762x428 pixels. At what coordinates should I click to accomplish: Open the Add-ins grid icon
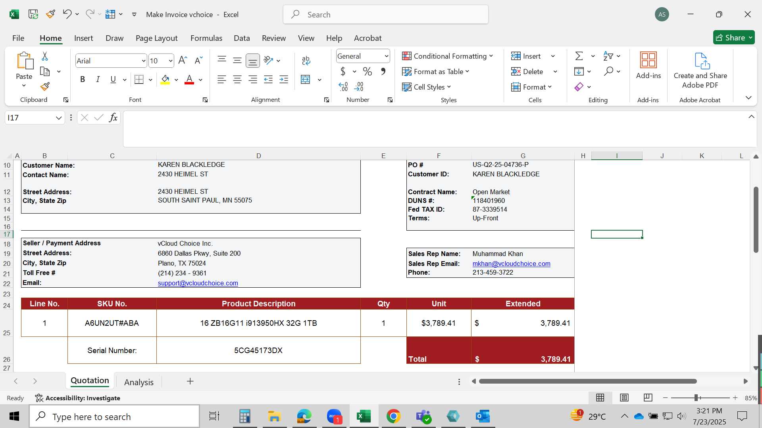648,60
